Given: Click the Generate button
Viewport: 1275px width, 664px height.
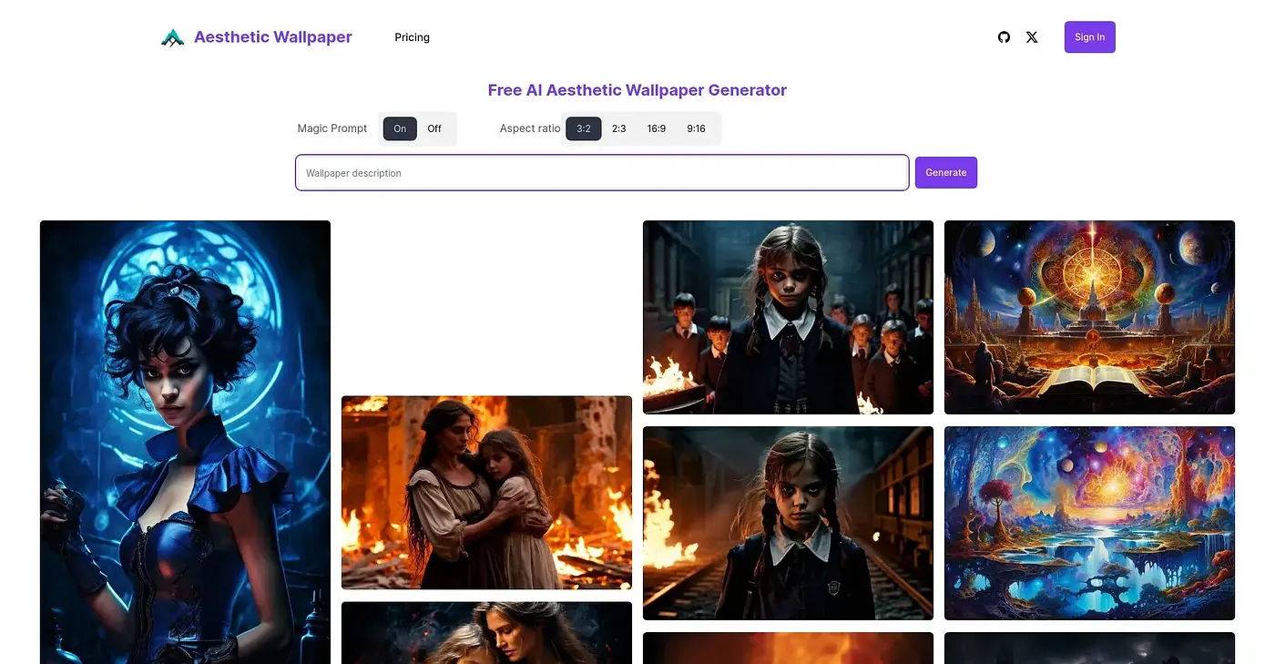Looking at the screenshot, I should (x=946, y=173).
